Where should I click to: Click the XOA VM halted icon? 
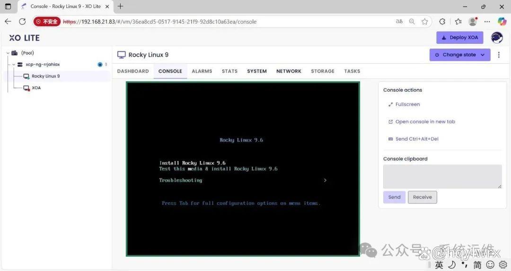point(26,88)
